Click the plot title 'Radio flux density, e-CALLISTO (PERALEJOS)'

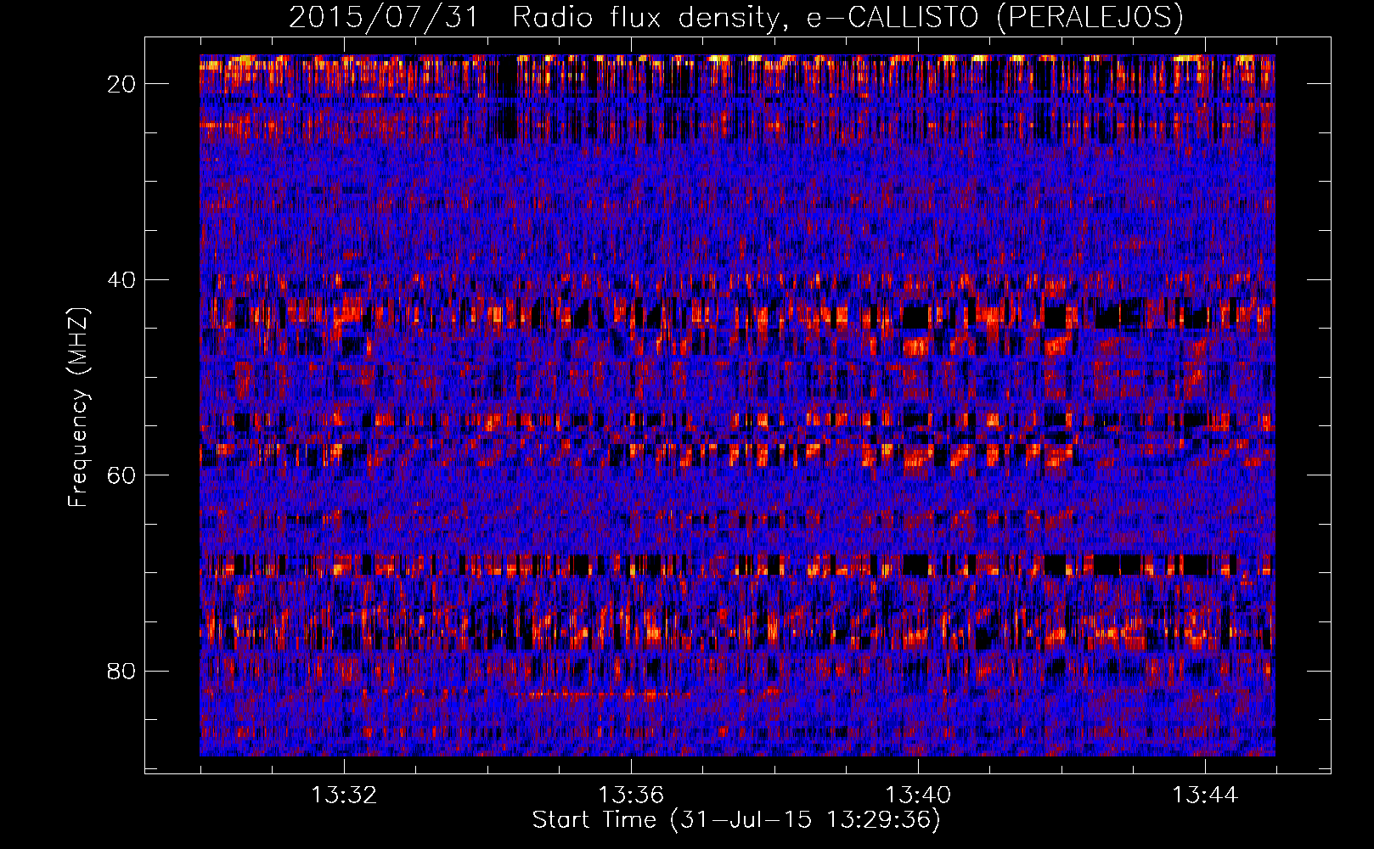(x=847, y=17)
